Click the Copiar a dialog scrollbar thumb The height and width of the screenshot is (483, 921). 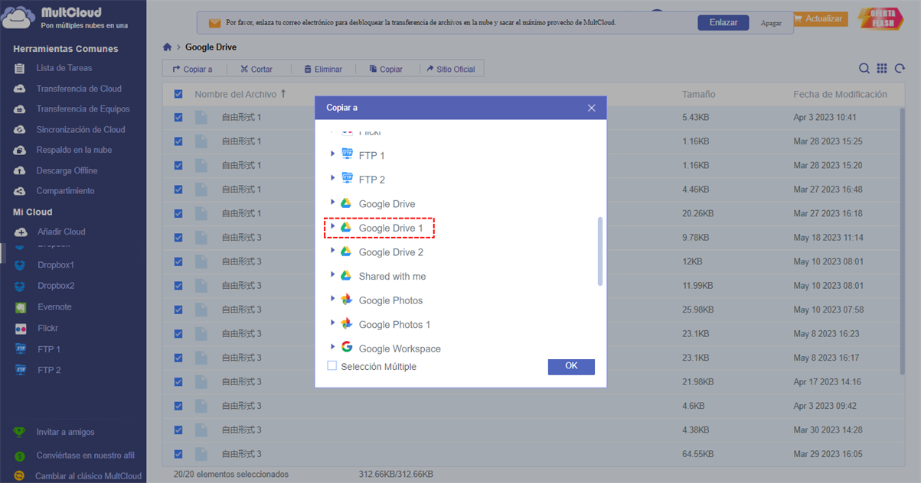click(x=600, y=251)
